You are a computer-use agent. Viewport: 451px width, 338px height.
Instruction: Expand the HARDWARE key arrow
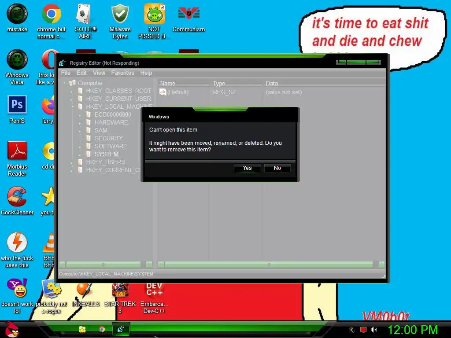coord(80,123)
